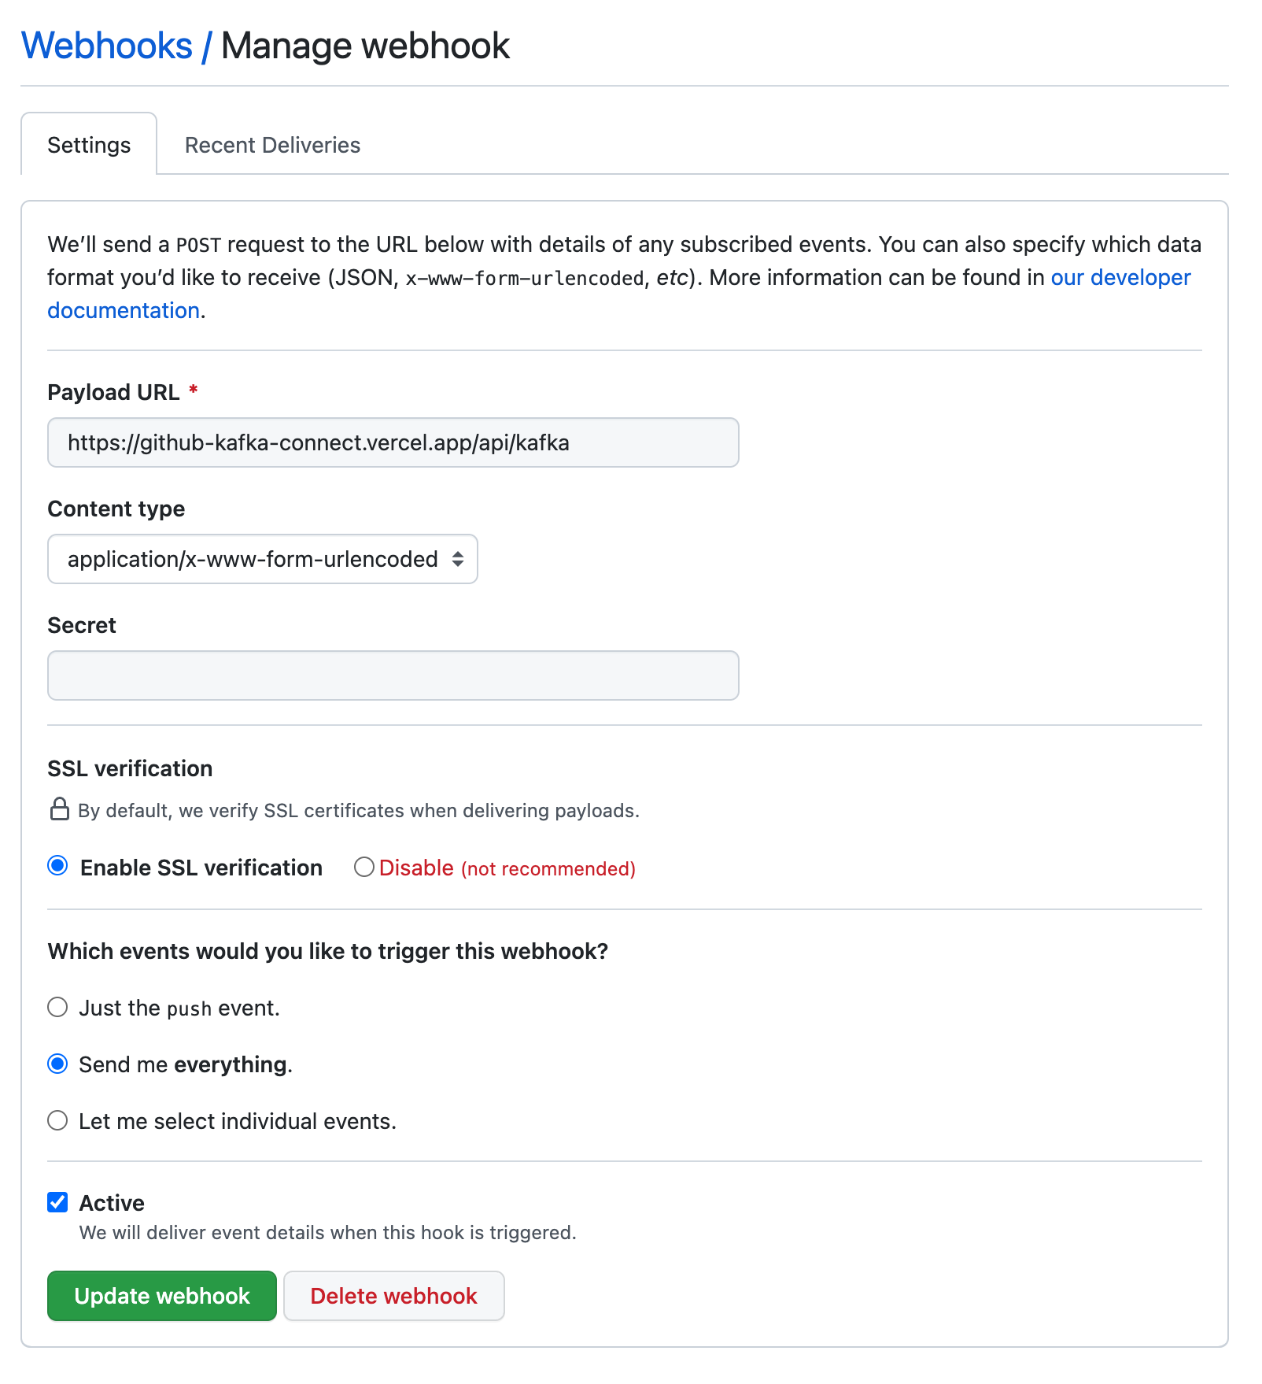
Task: Click inside the Payload URL field
Action: (x=393, y=442)
